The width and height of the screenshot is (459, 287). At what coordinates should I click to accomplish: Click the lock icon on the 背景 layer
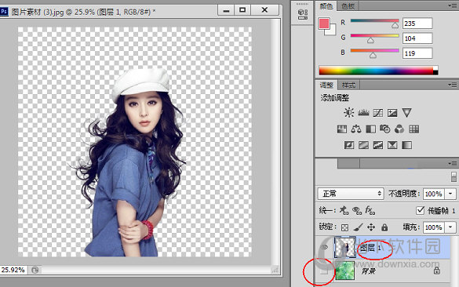437,271
